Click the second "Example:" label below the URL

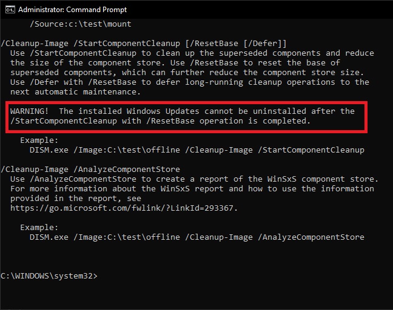click(x=39, y=227)
